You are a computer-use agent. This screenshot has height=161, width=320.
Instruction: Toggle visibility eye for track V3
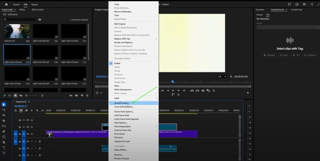point(32,120)
